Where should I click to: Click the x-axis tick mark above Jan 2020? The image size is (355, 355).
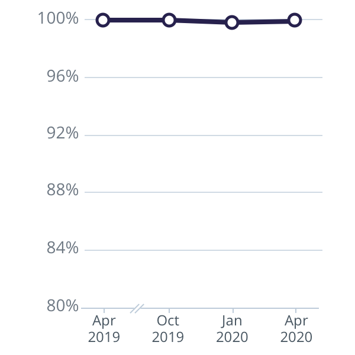pos(233,311)
